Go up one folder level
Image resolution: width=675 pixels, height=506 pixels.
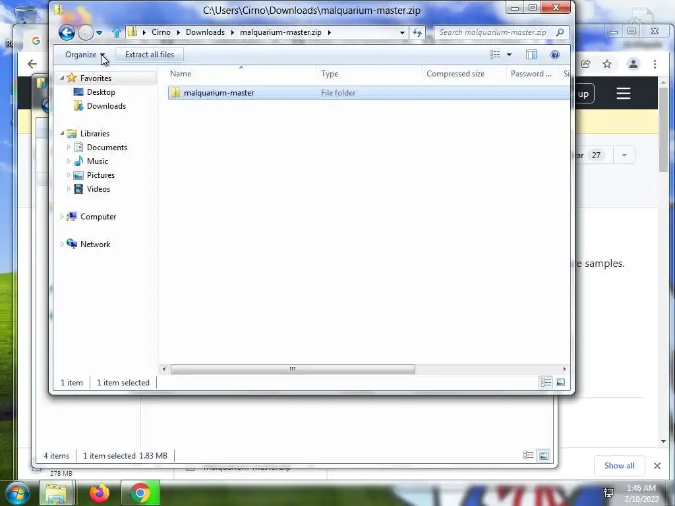(116, 32)
